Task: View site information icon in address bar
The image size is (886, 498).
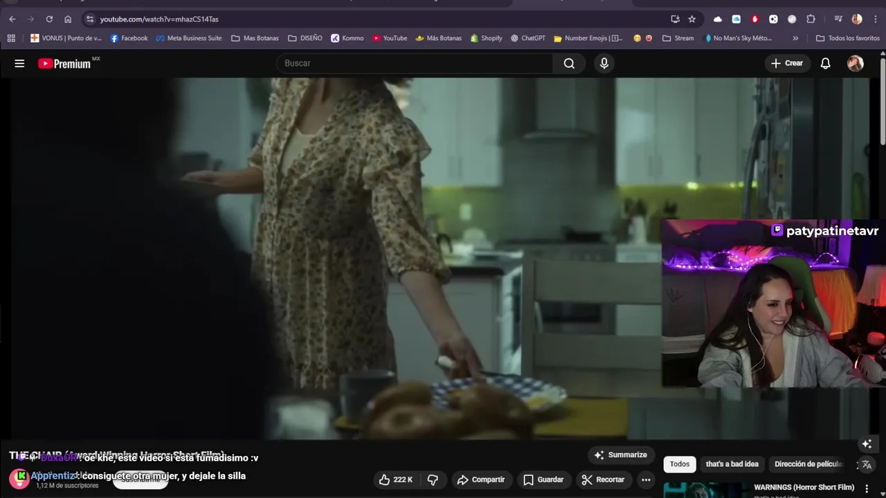Action: click(x=90, y=19)
